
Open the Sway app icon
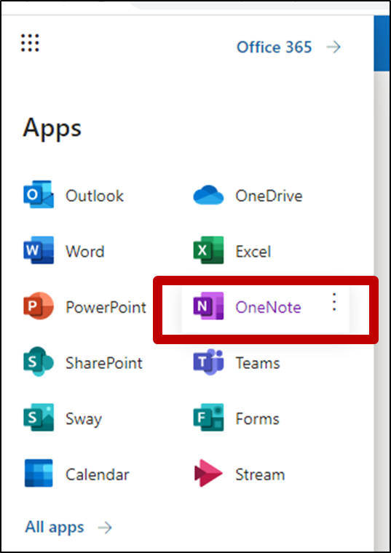(39, 417)
